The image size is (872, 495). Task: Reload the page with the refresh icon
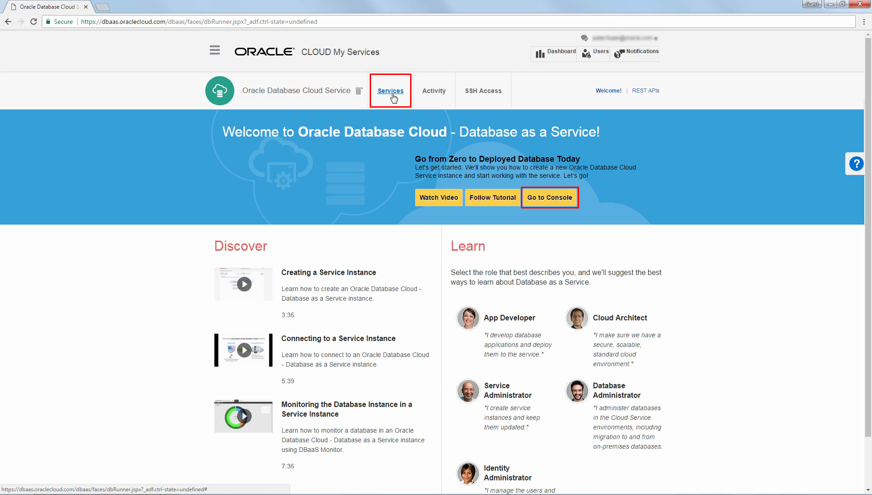click(34, 21)
